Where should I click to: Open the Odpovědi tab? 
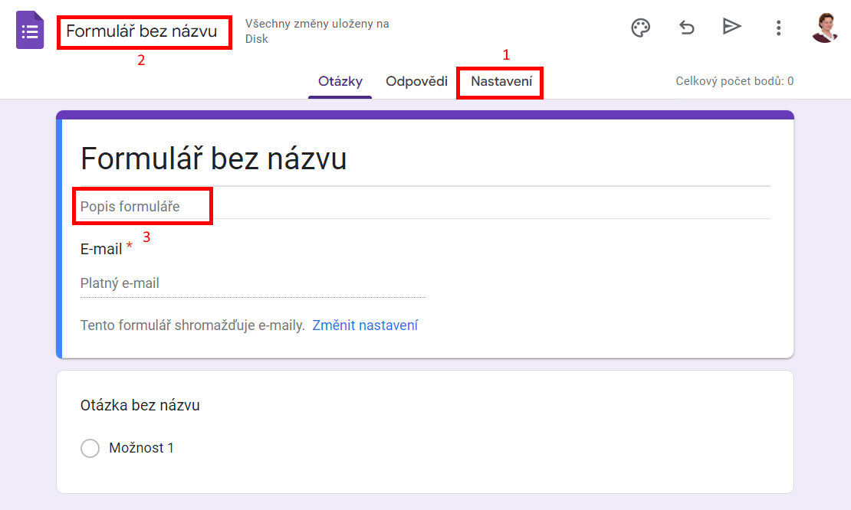416,80
